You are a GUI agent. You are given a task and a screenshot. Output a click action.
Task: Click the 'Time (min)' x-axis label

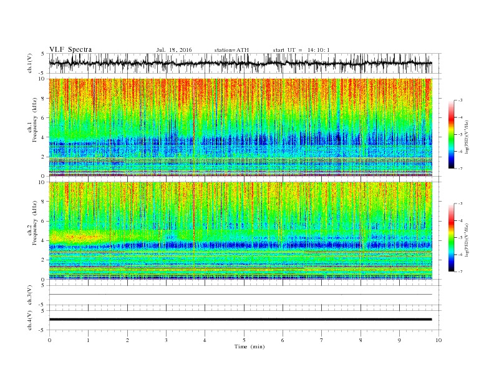(249, 346)
